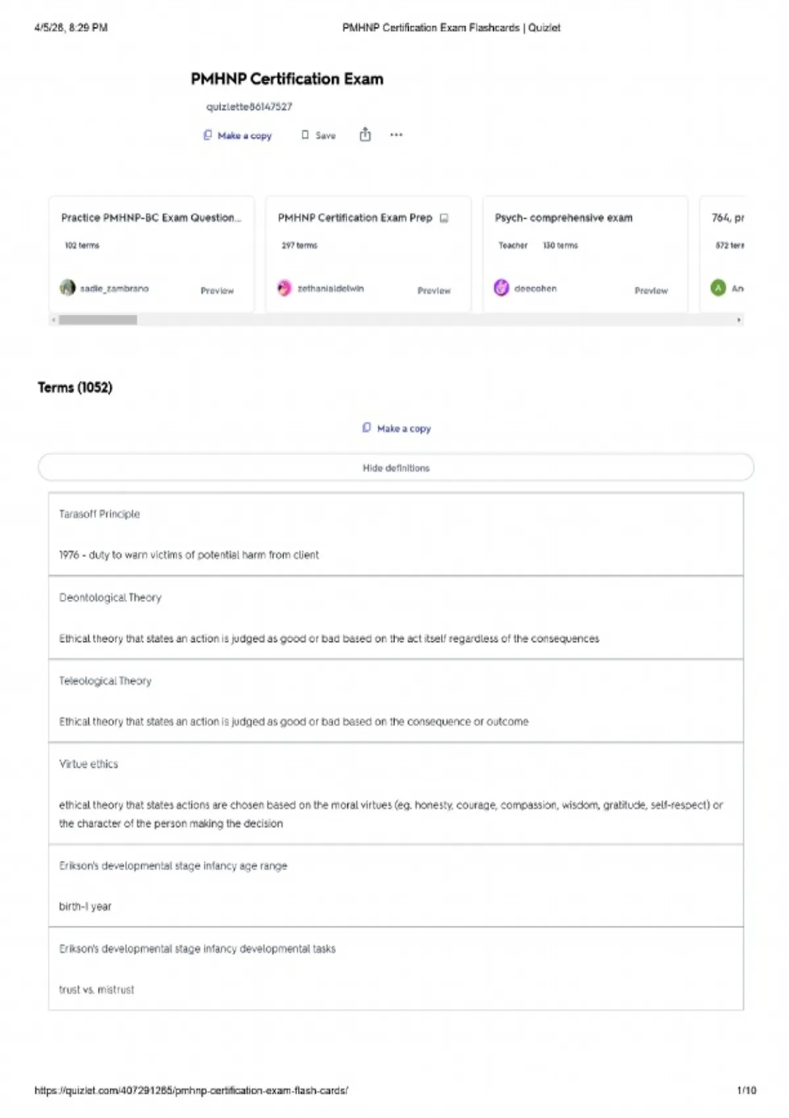The height and width of the screenshot is (1118, 789).
Task: Click icon next to PMHNP Certification Exam Prep
Action: click(444, 218)
